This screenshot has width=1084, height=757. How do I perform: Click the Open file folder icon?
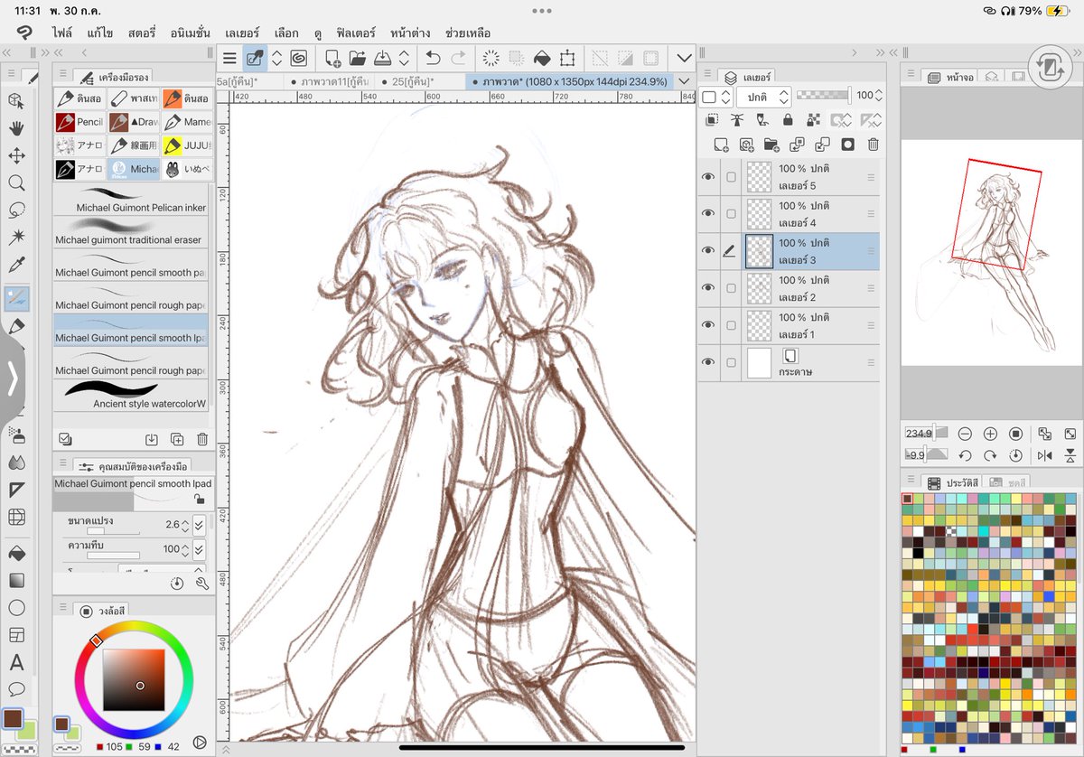358,59
